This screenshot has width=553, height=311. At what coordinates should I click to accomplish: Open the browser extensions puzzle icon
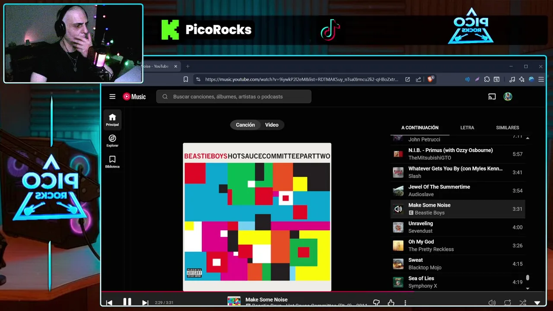(x=487, y=79)
